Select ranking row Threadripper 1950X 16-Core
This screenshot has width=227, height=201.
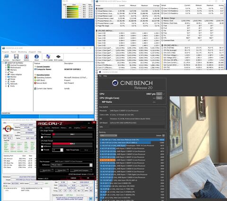click(x=132, y=146)
